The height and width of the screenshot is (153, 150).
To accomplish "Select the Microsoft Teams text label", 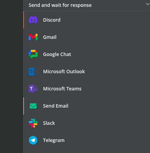I will [x=62, y=89].
